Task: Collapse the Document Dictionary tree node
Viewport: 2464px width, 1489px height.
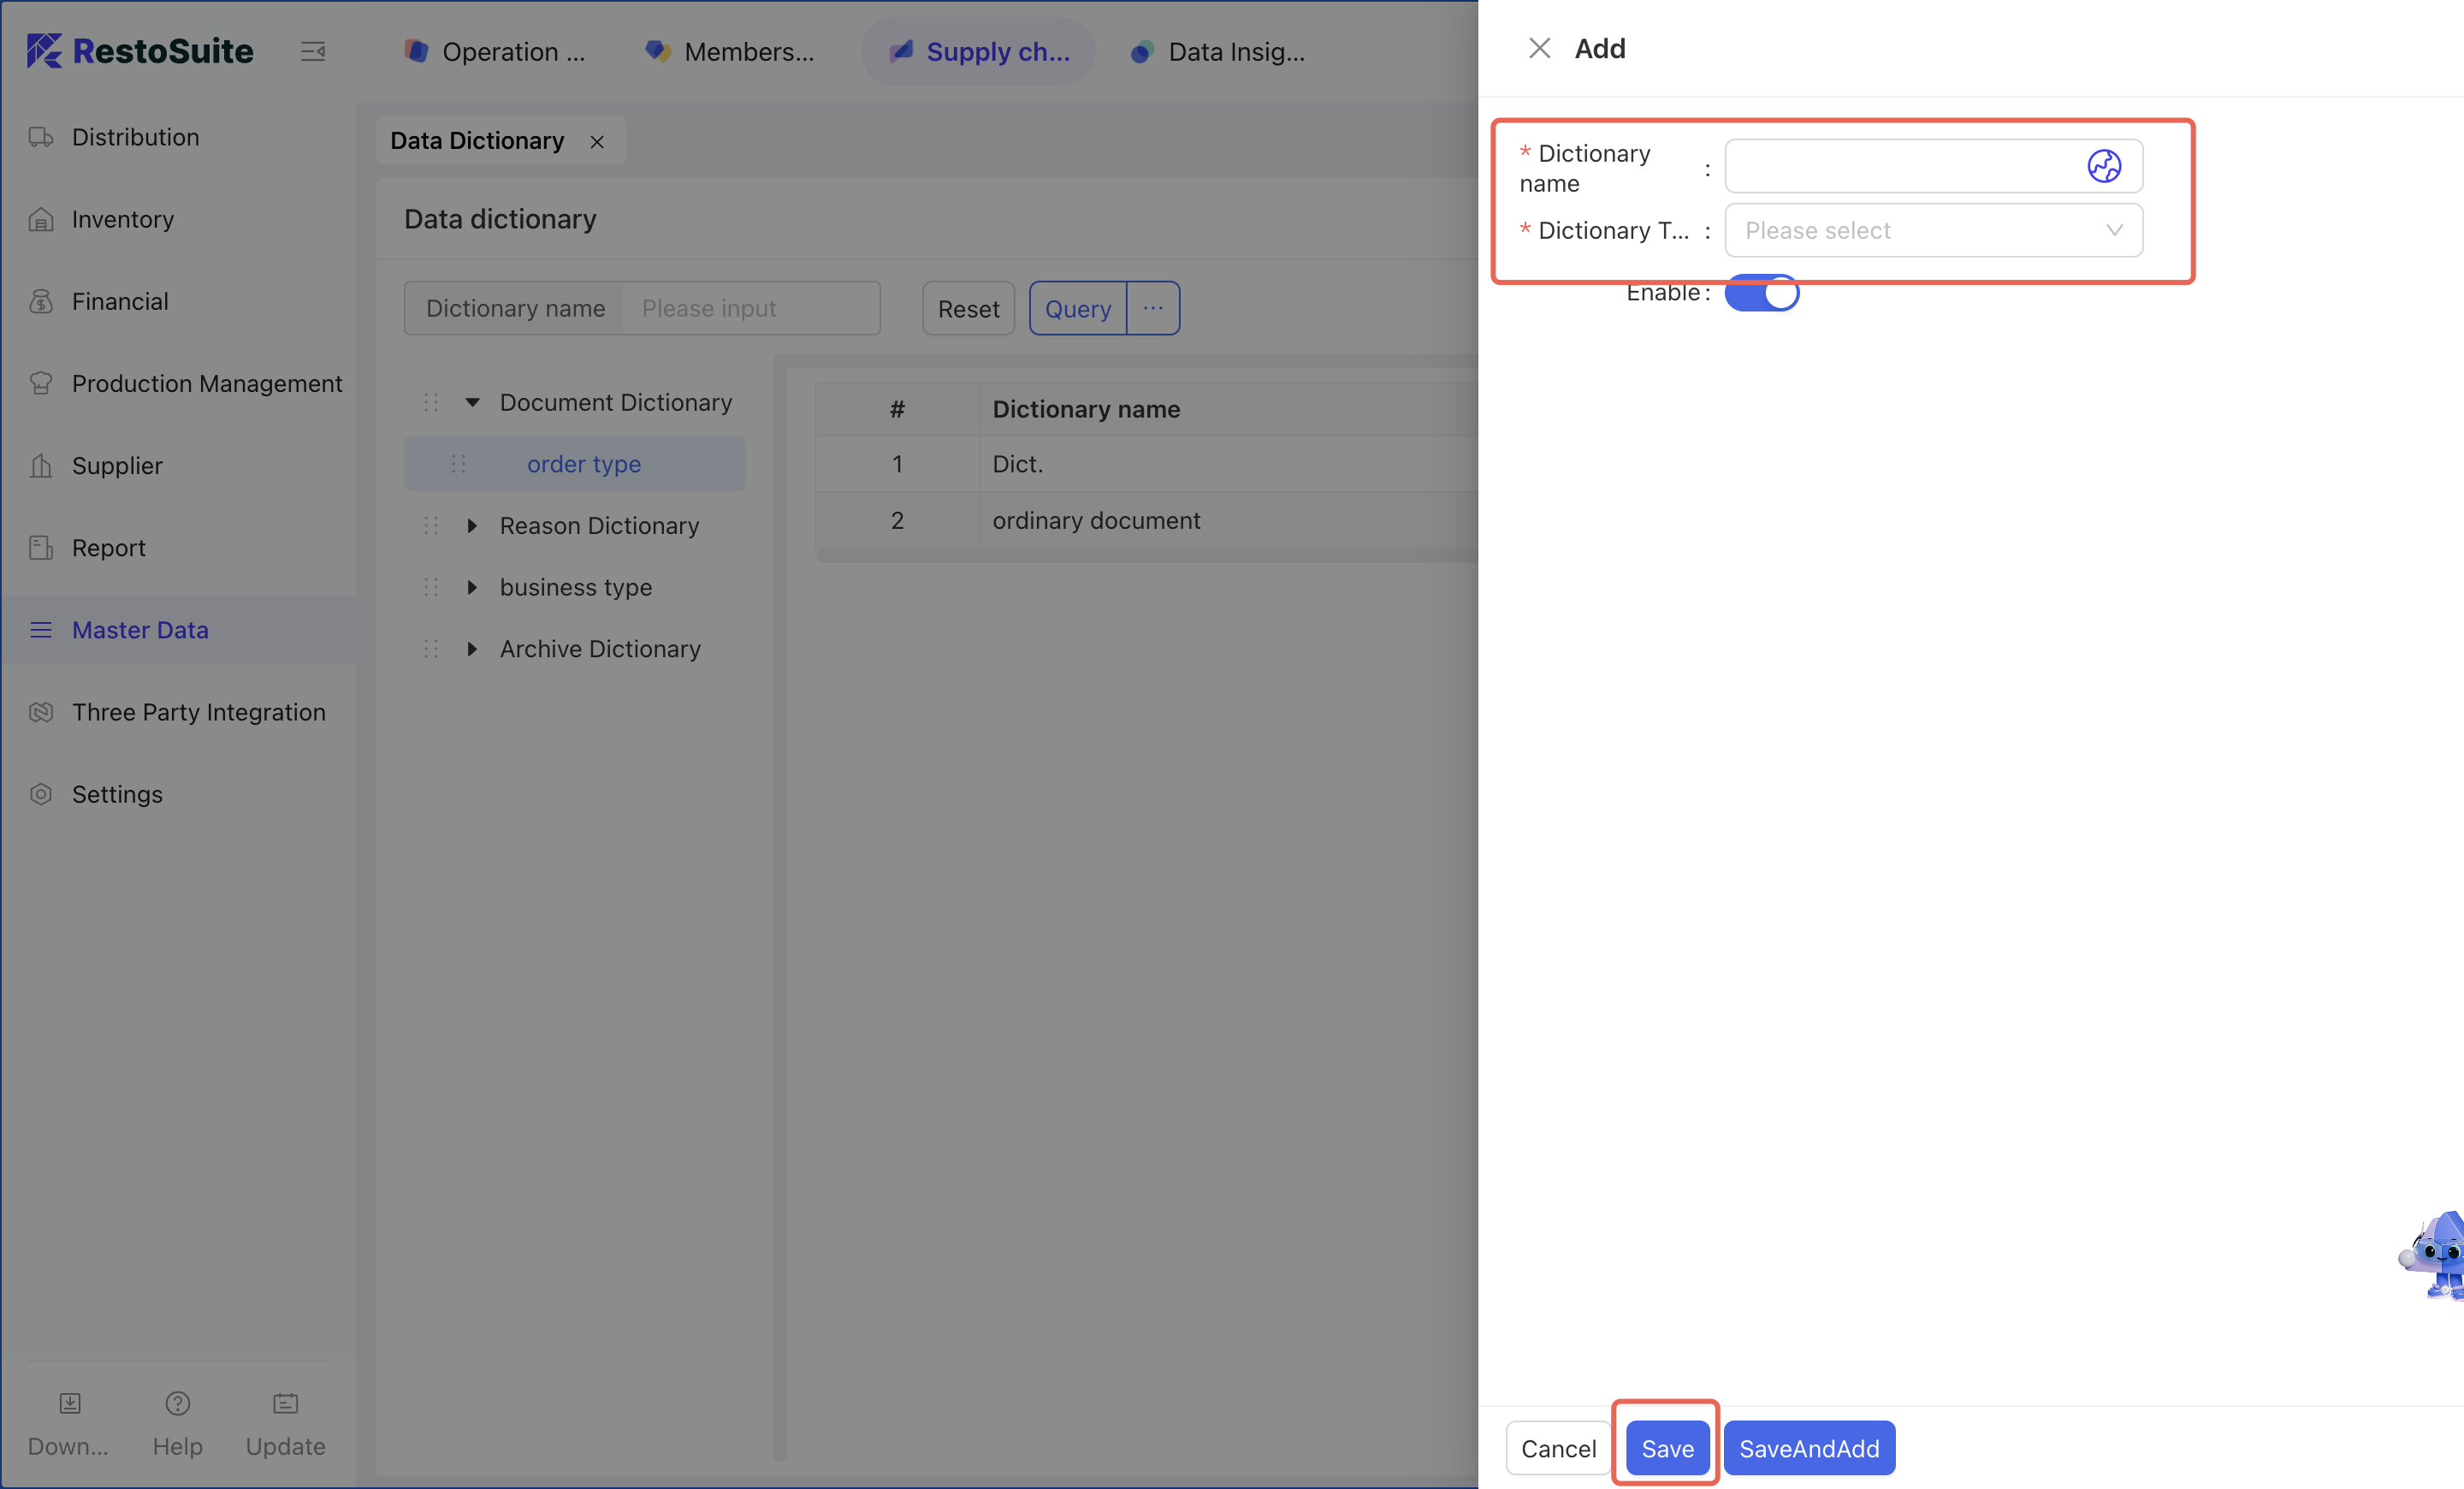Action: 472,403
